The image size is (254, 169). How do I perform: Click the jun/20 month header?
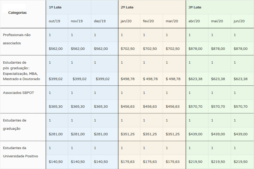click(239, 21)
